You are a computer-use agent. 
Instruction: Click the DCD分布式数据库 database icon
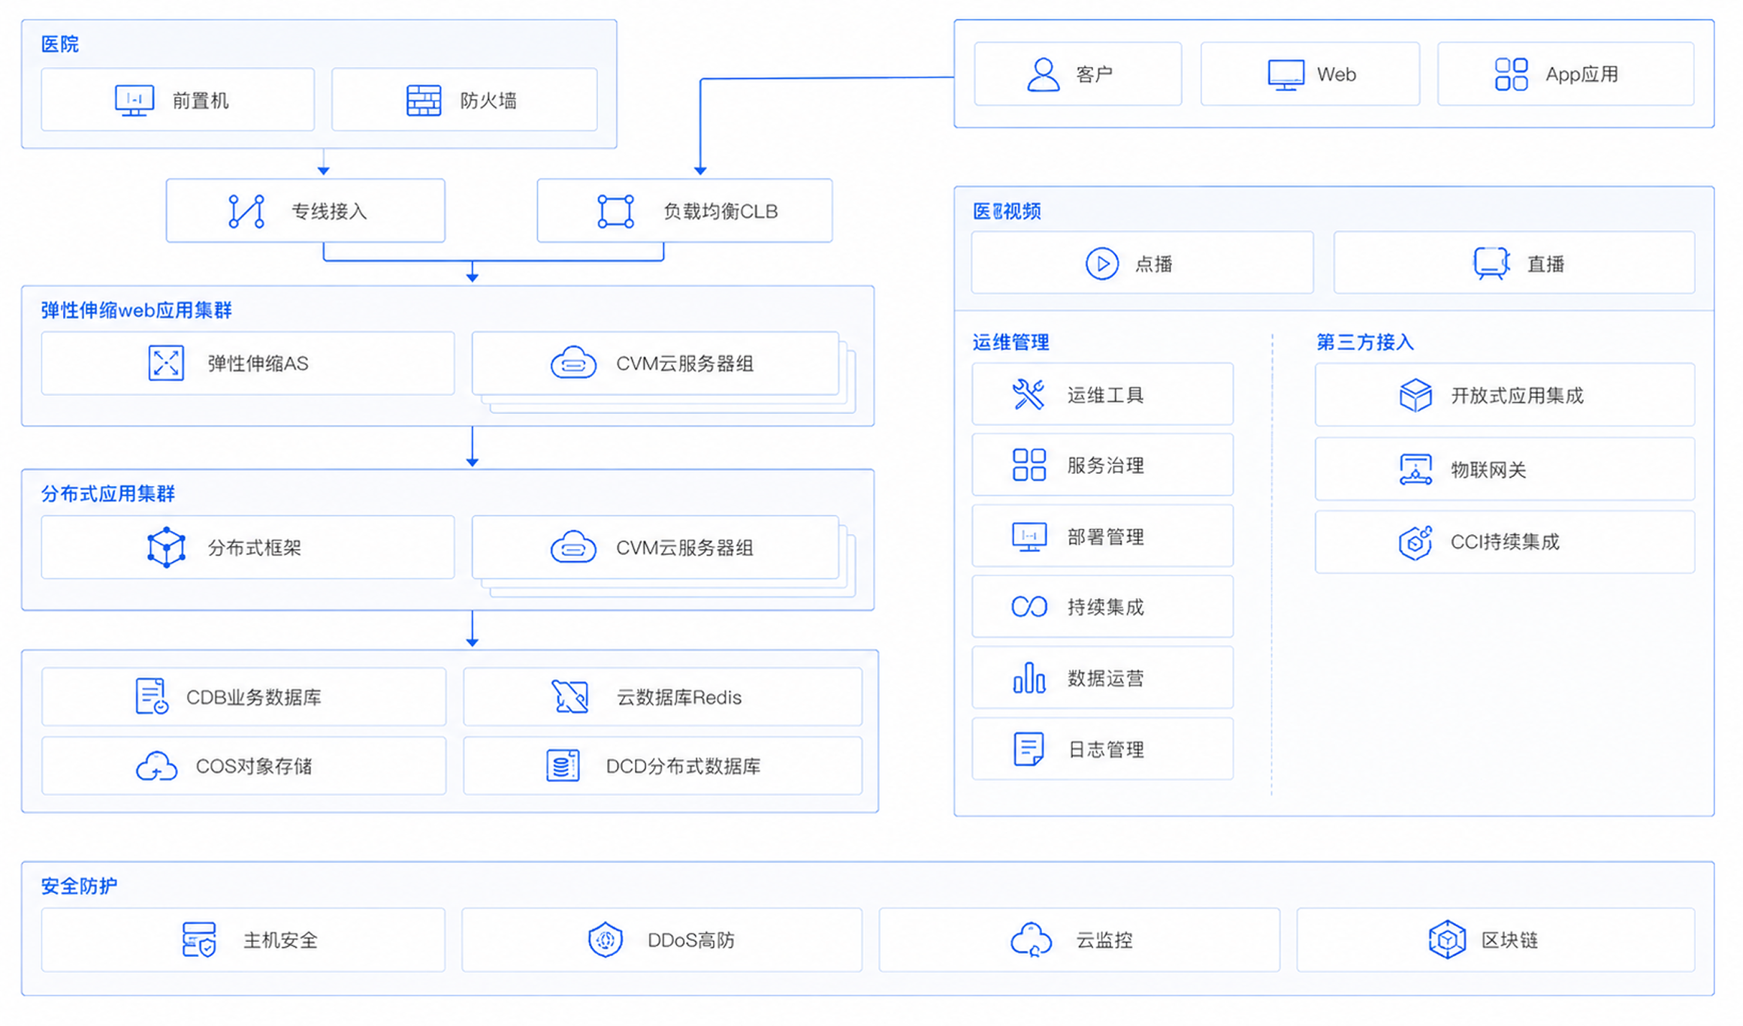[563, 766]
